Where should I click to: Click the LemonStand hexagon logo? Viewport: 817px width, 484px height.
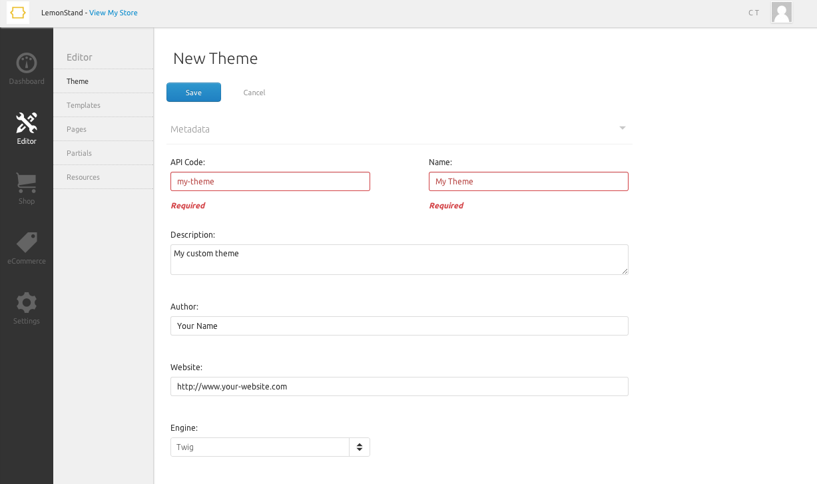pos(17,12)
